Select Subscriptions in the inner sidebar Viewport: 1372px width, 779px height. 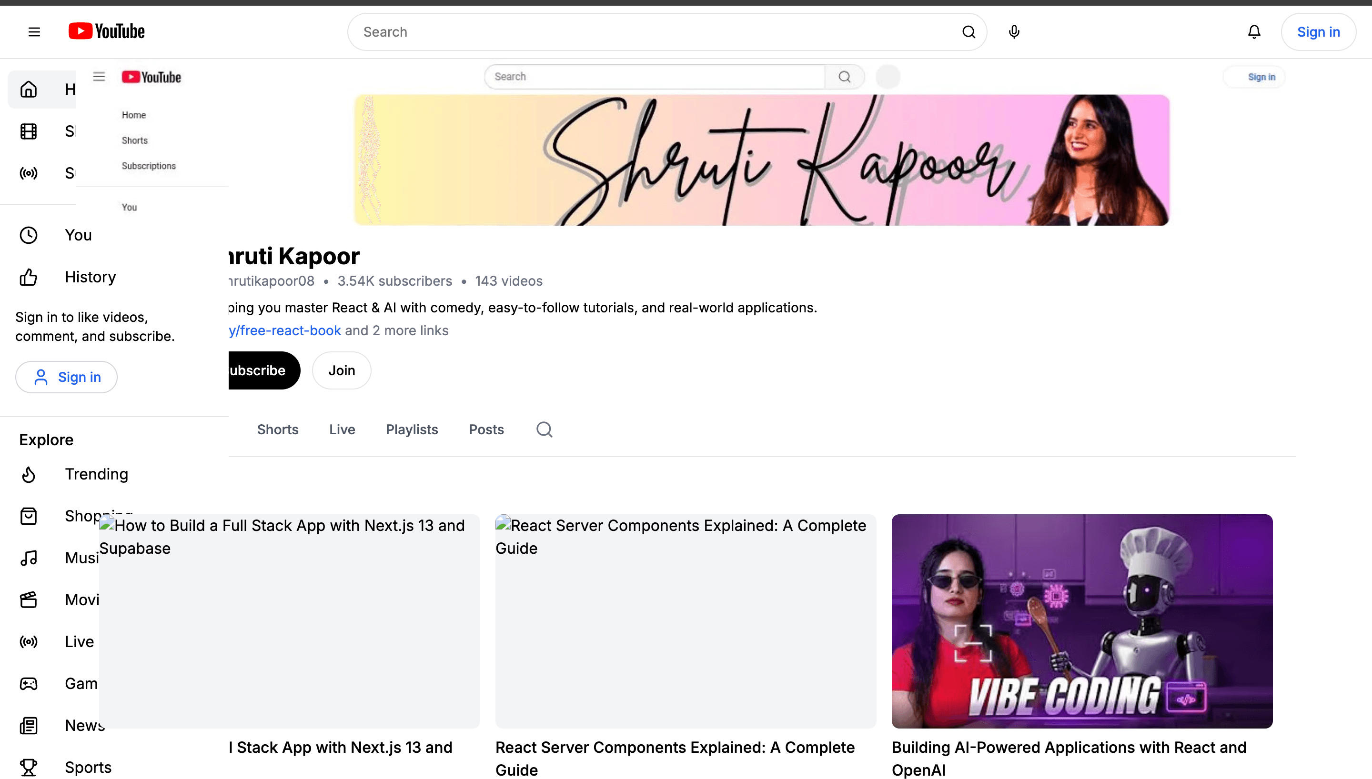click(149, 166)
